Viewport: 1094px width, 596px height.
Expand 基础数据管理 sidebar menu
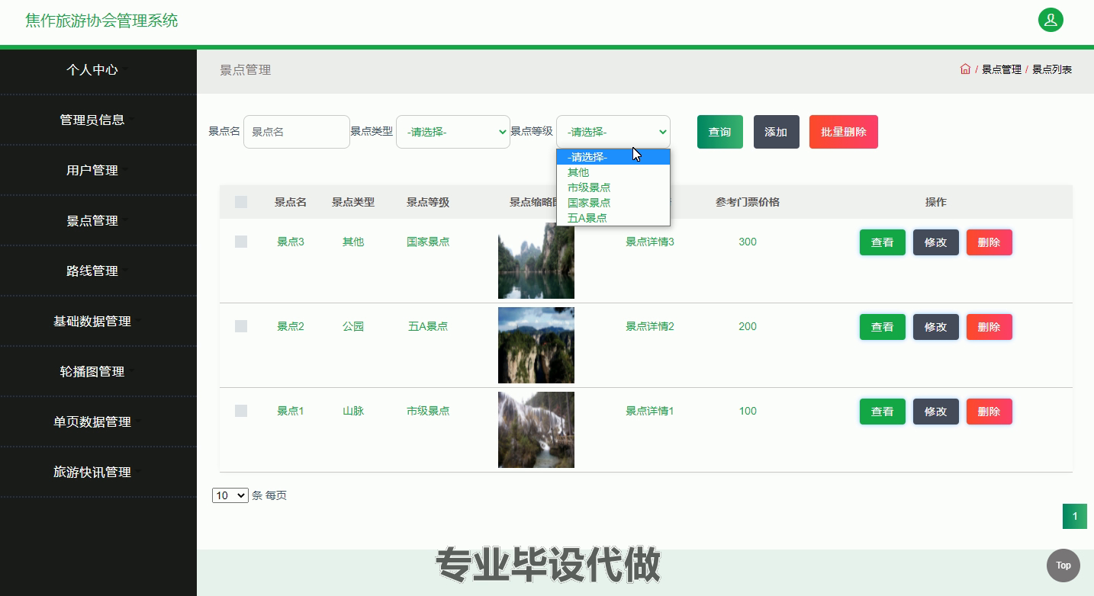click(x=98, y=321)
